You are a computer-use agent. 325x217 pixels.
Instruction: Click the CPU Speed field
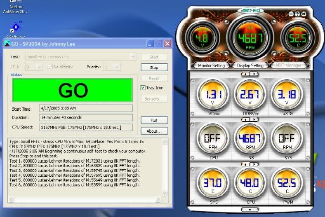(x=86, y=127)
